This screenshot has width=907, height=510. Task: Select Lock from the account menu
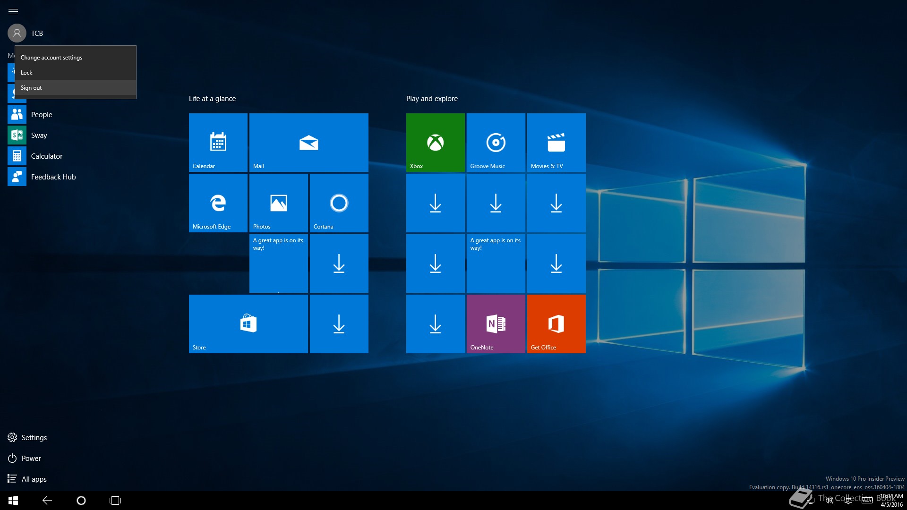76,73
